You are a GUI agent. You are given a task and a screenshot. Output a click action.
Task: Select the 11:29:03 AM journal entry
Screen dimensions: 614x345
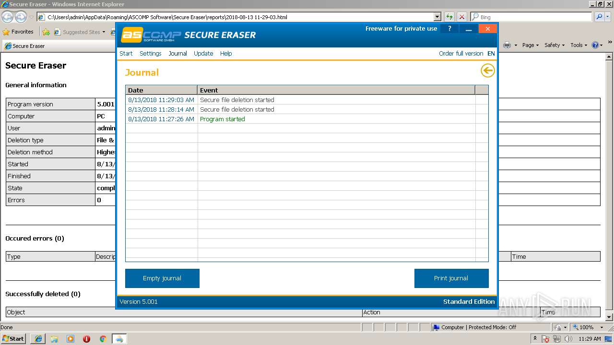307,100
